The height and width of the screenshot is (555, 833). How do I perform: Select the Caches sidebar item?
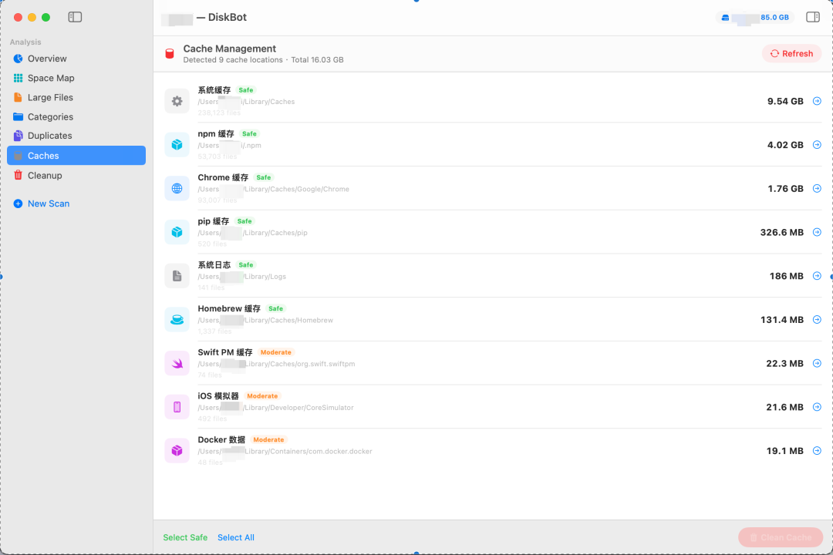[x=76, y=156]
